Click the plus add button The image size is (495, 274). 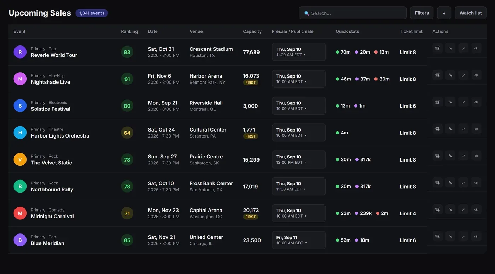444,13
